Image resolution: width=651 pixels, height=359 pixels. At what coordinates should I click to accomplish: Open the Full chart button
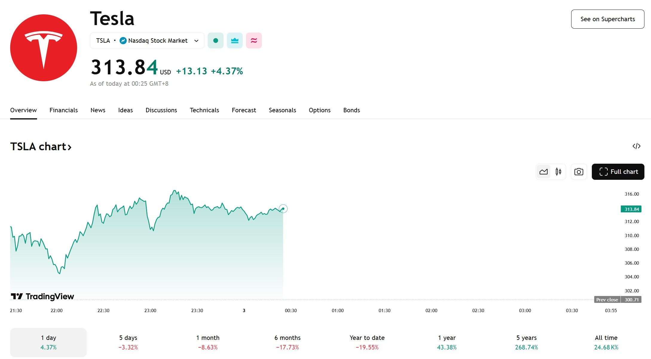[618, 172]
